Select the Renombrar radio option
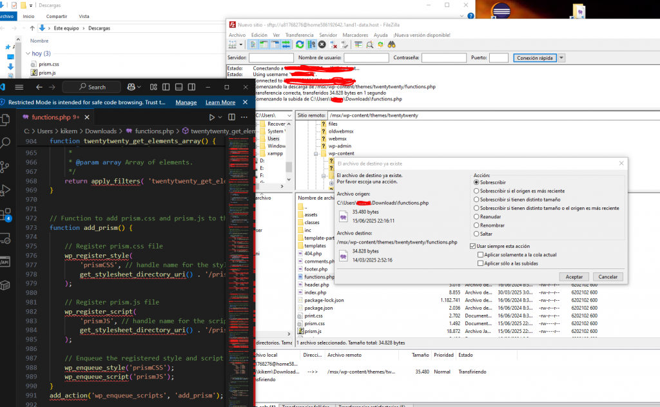The height and width of the screenshot is (407, 660). click(x=476, y=225)
